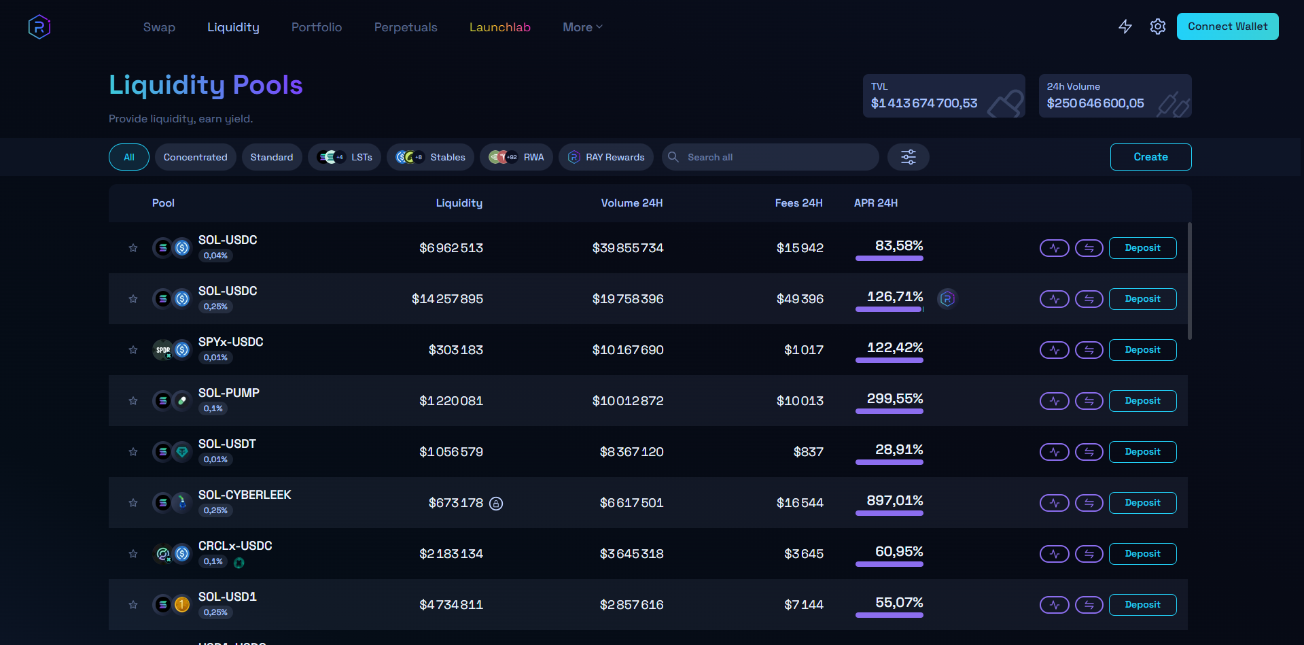The width and height of the screenshot is (1304, 645).
Task: Favorite the SPYx-USDC pool star
Action: point(133,350)
